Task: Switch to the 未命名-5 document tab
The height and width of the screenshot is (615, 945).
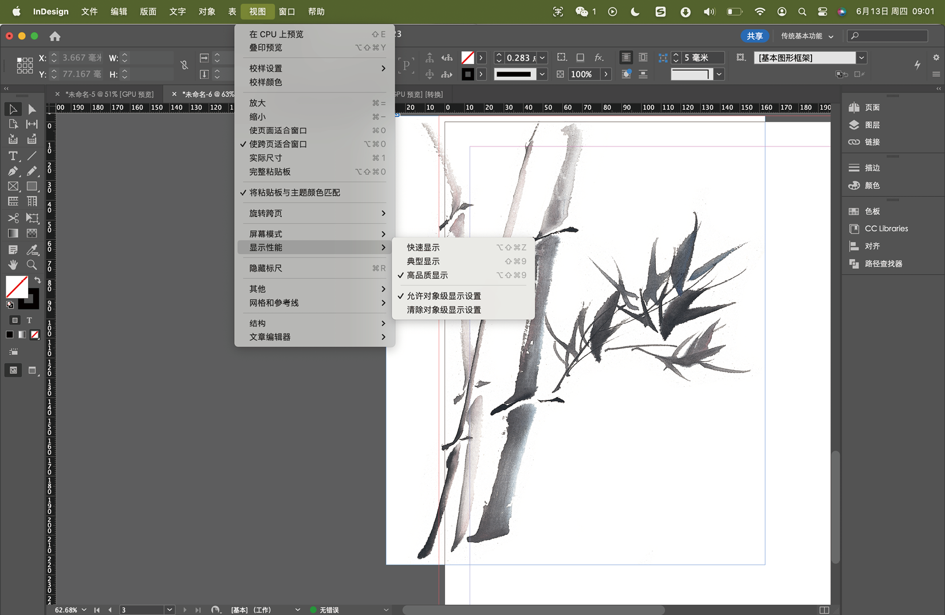Action: (x=109, y=94)
